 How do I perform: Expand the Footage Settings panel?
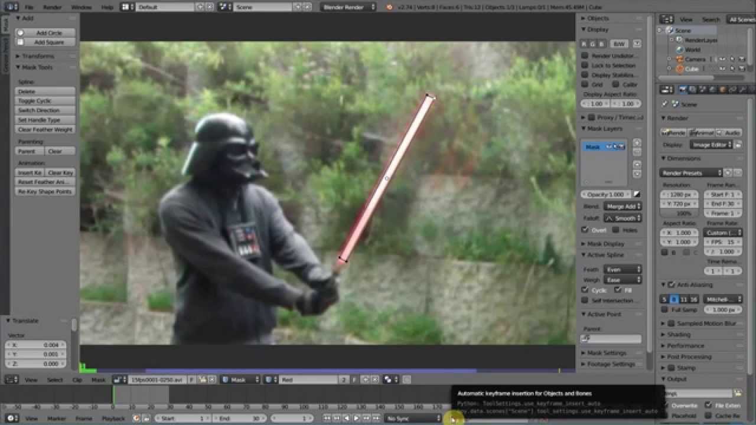tap(612, 364)
